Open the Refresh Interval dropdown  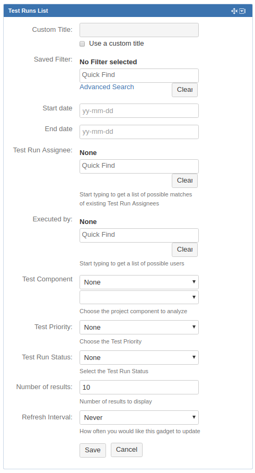(x=139, y=417)
